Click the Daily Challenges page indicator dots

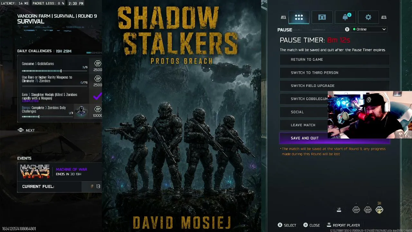point(94,53)
